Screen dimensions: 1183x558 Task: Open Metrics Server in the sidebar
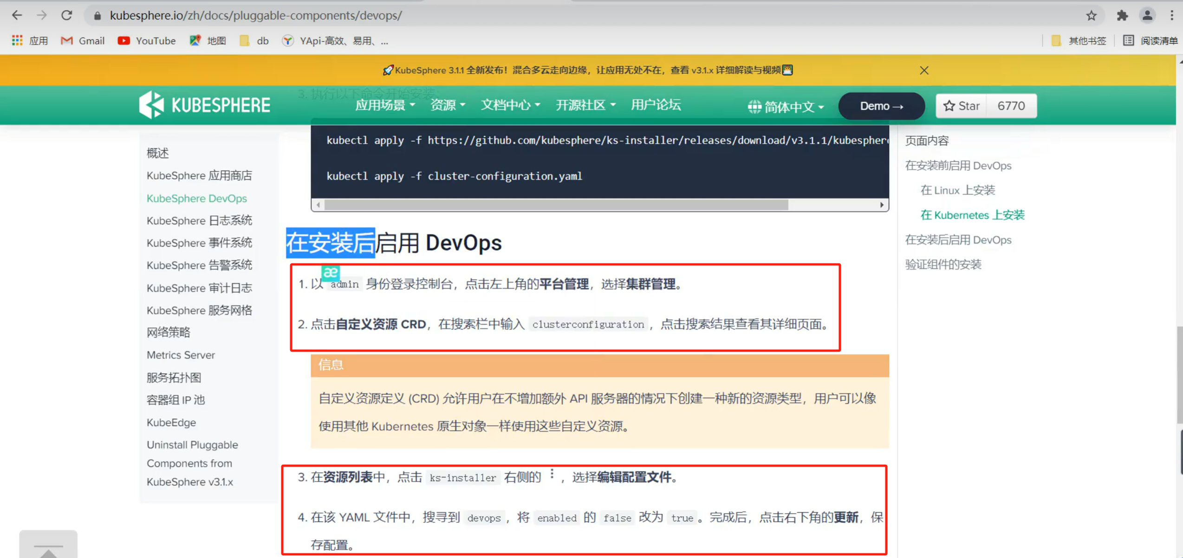(181, 355)
